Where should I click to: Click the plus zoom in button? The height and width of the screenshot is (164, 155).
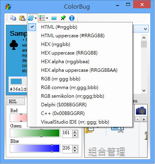(144, 119)
